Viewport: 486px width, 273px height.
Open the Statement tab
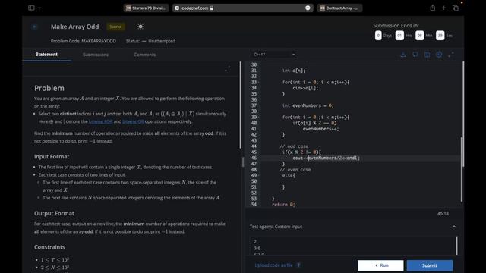click(46, 55)
